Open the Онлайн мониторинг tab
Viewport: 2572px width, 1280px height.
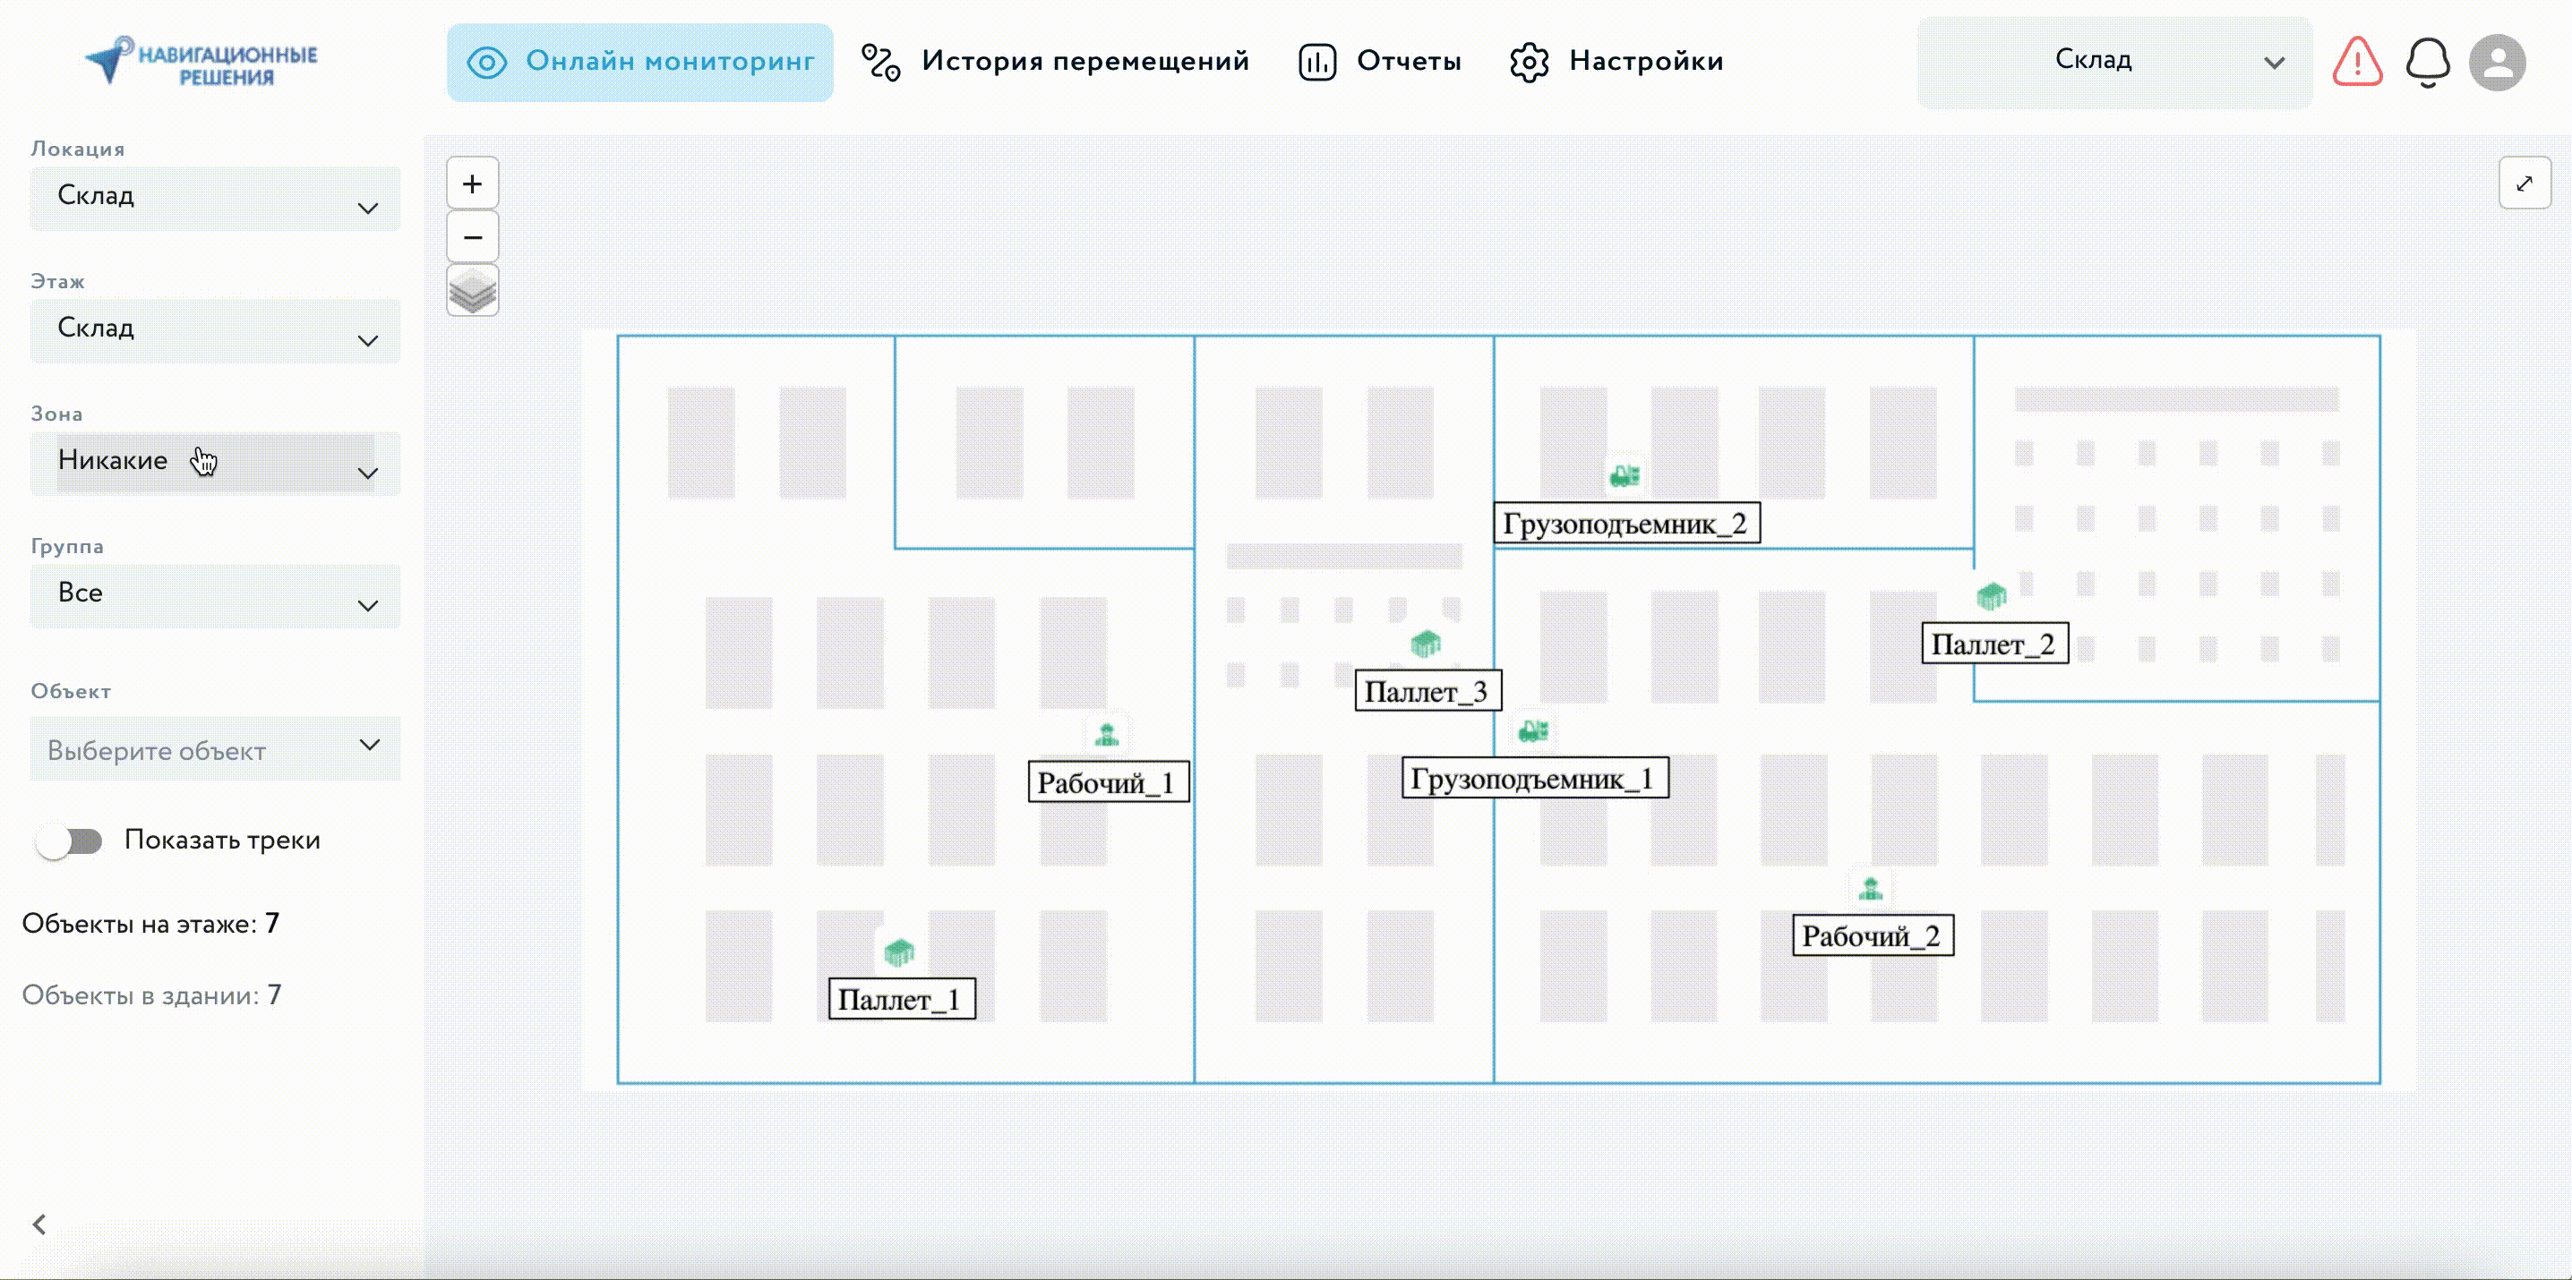640,62
